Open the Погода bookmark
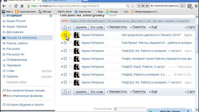Image resolution: width=199 pixels, height=112 pixels. (x=112, y=12)
